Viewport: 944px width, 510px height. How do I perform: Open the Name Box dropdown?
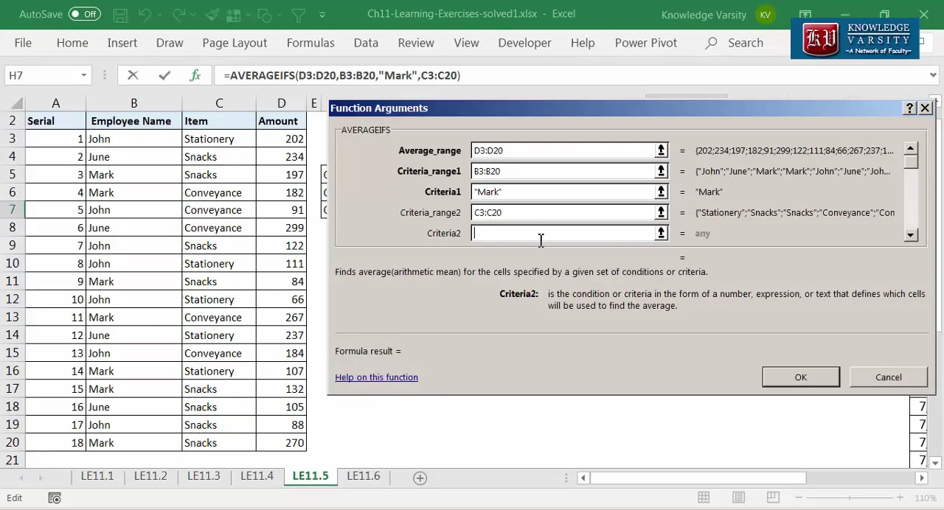pos(83,75)
